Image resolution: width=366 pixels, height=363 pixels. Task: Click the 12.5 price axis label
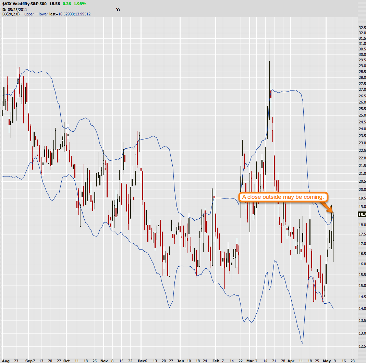coord(362,346)
